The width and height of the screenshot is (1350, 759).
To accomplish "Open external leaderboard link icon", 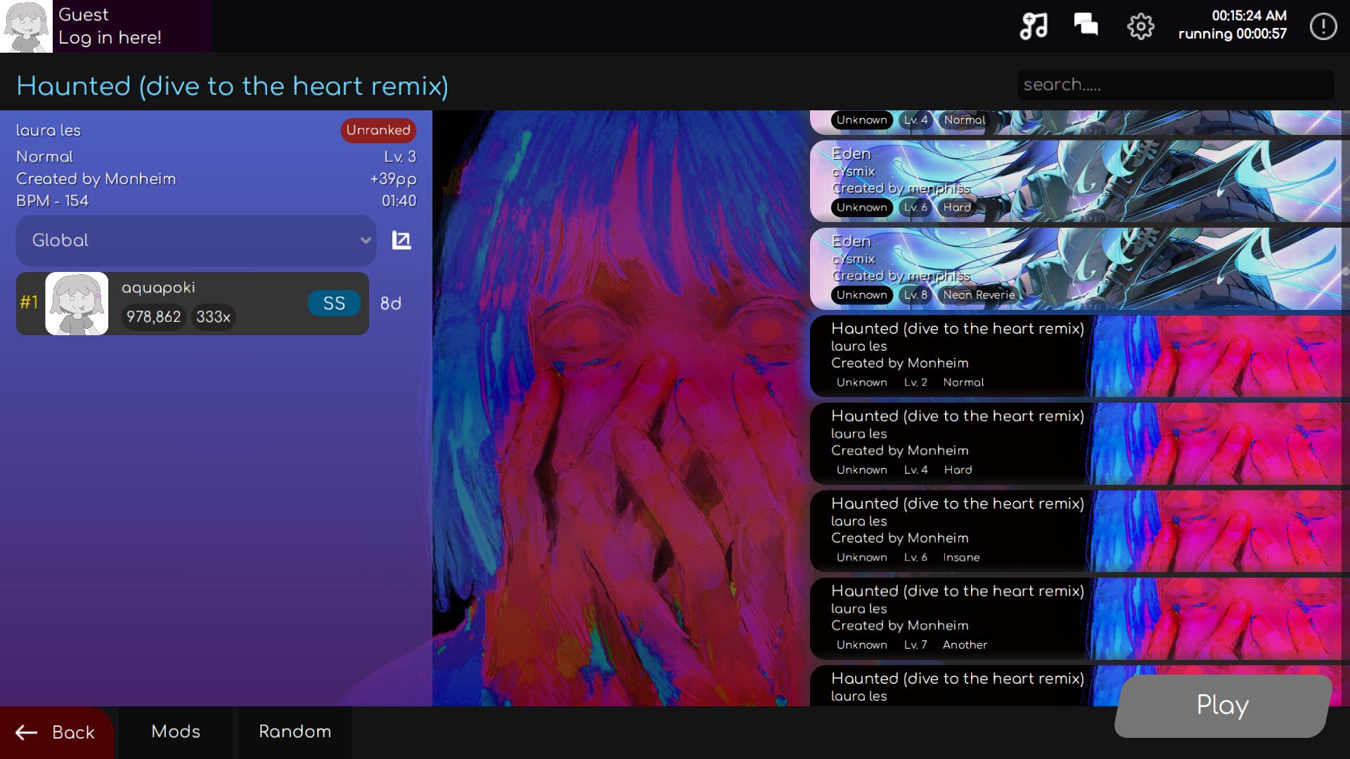I will click(x=401, y=240).
